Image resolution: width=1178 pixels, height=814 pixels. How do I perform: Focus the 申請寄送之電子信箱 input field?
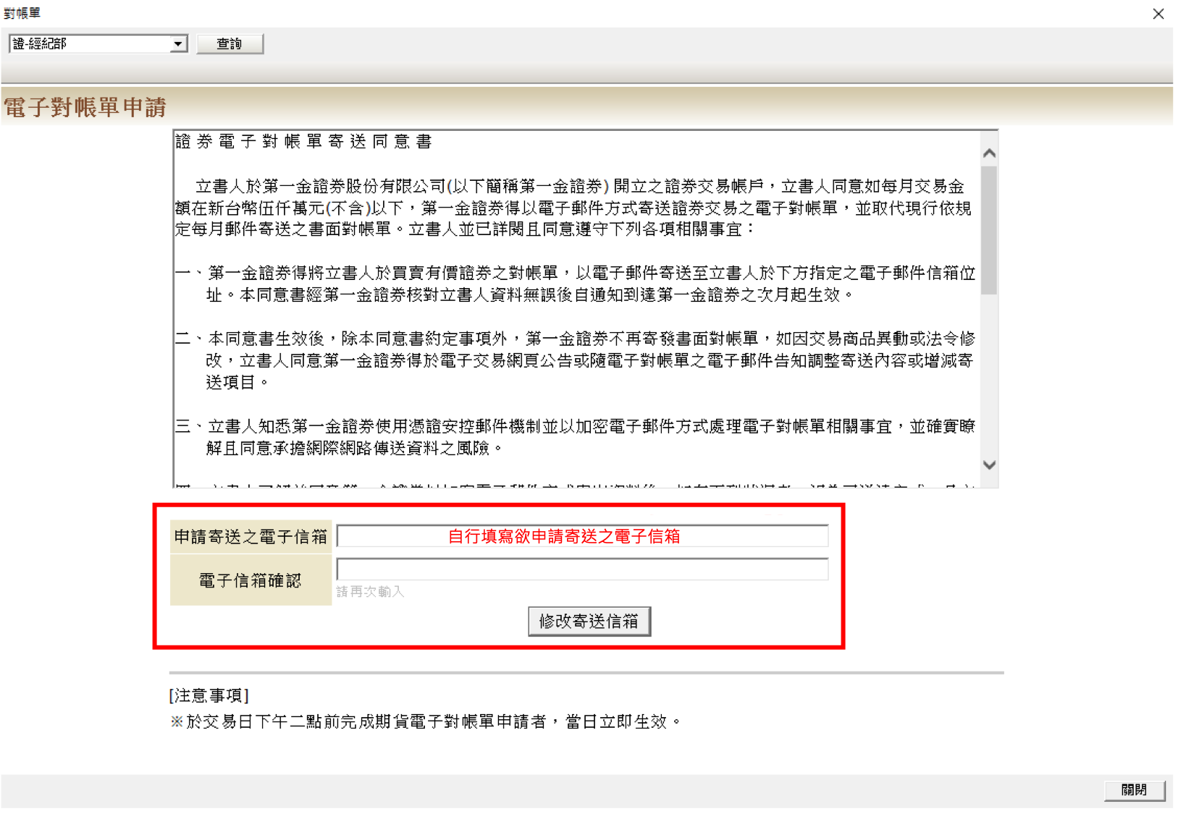click(582, 536)
